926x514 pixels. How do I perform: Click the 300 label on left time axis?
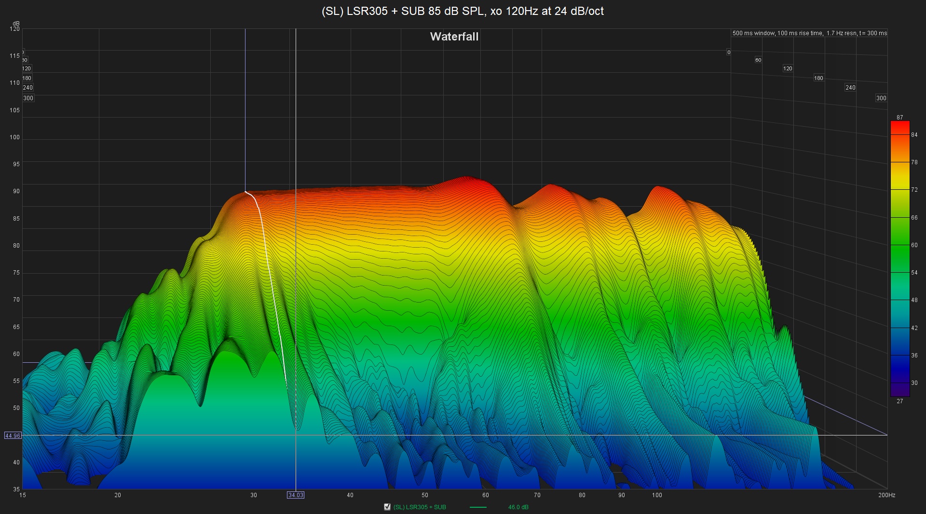coord(28,98)
